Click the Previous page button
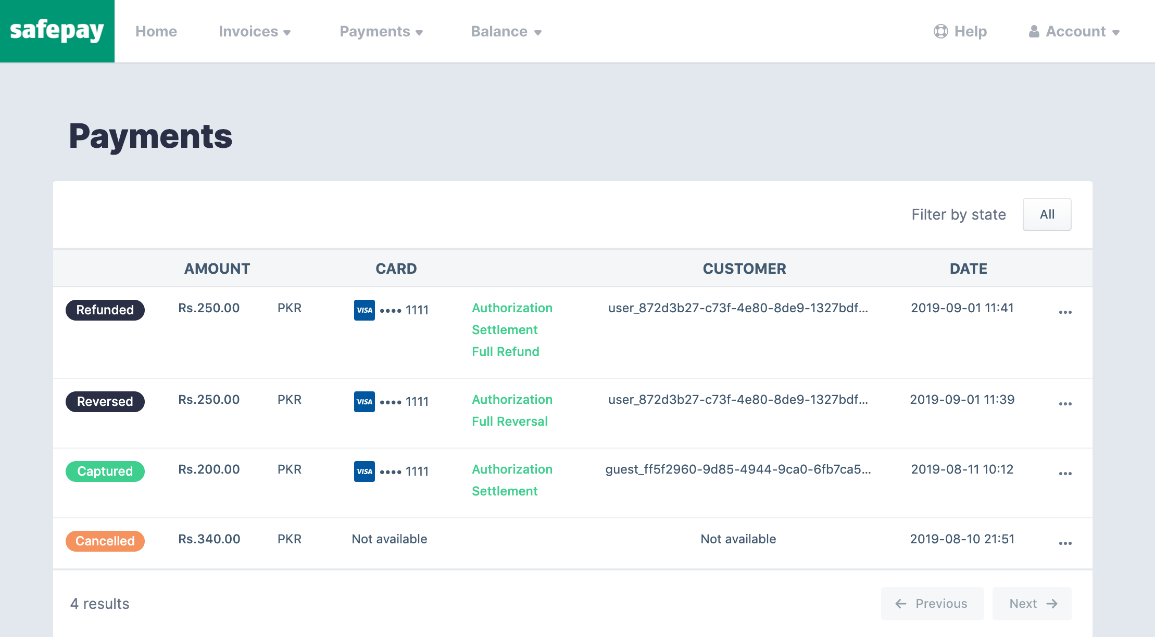This screenshot has height=637, width=1155. (x=932, y=603)
